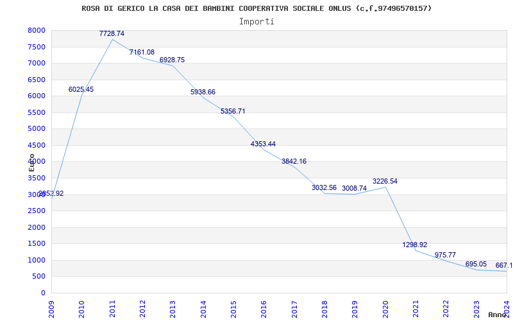Click the x-axis year 2019

pyautogui.click(x=355, y=309)
